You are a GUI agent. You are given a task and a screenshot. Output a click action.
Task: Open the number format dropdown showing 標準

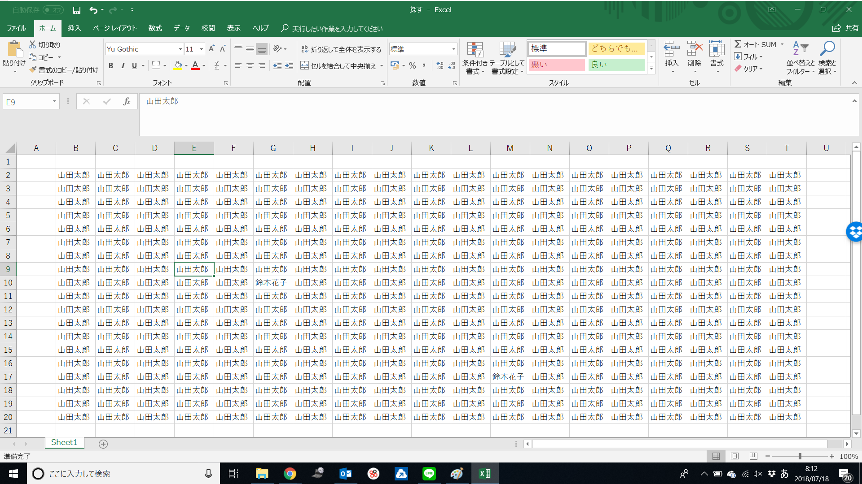pyautogui.click(x=453, y=49)
